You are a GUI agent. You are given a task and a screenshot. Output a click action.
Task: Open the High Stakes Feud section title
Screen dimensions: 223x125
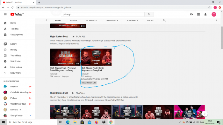59,36
